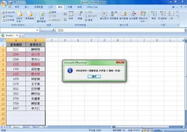Viewport: 187px width, 132px height.
Task: Close the Microsoft Office Excel dialog
Action: (x=120, y=62)
